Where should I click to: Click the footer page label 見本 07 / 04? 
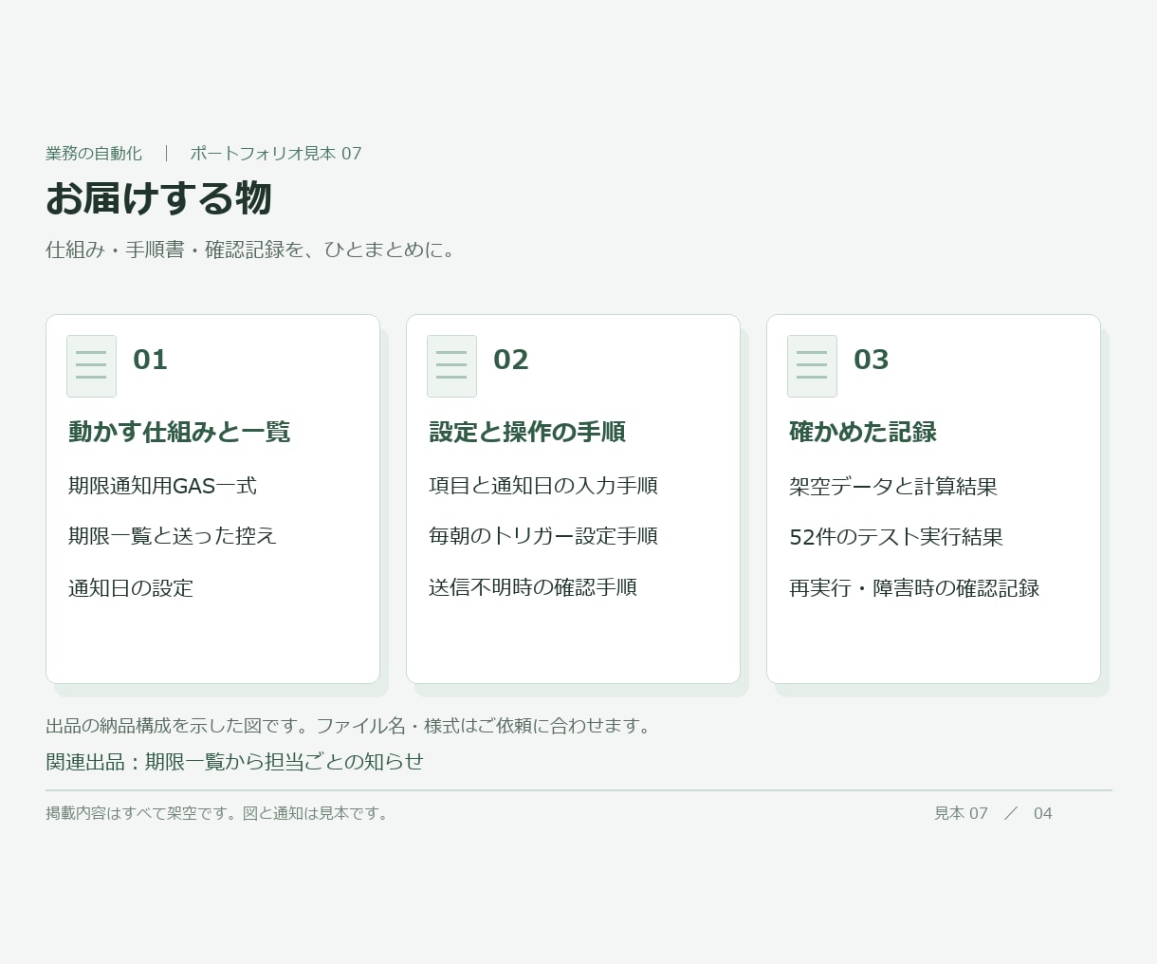993,813
